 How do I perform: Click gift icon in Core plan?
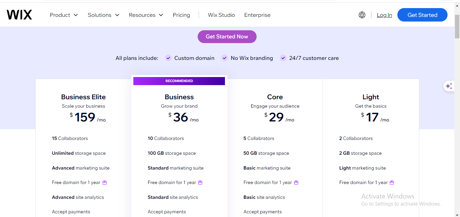tap(296, 183)
